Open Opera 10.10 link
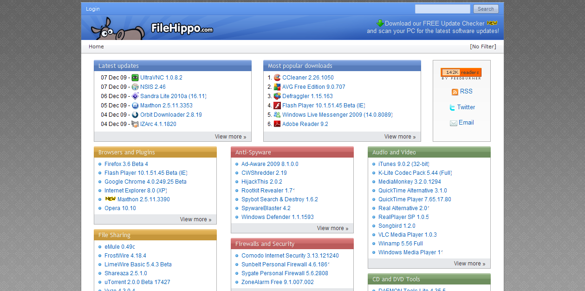585x291 pixels. (120, 208)
